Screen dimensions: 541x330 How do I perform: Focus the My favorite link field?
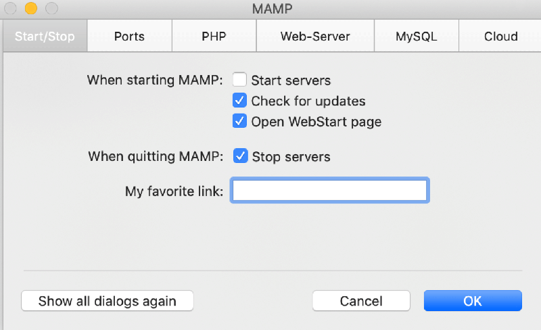pos(330,190)
